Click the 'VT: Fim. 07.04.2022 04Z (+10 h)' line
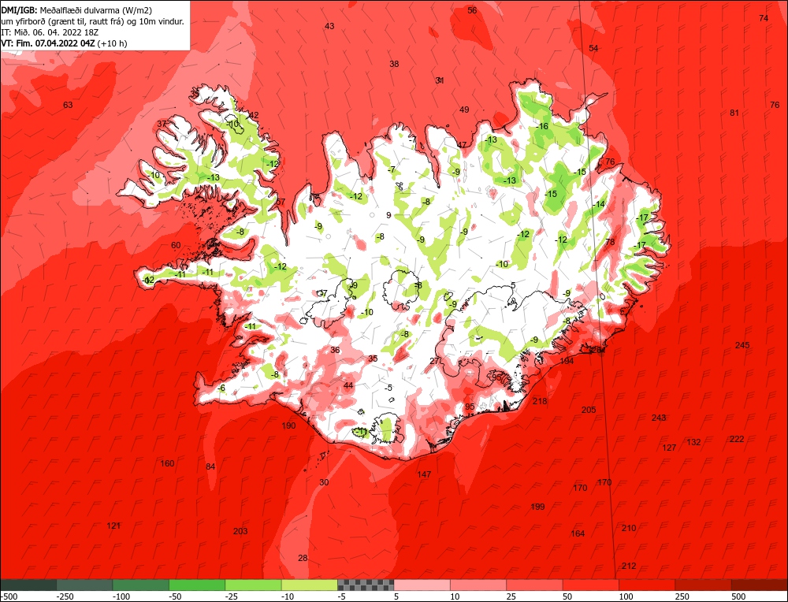 pyautogui.click(x=65, y=43)
